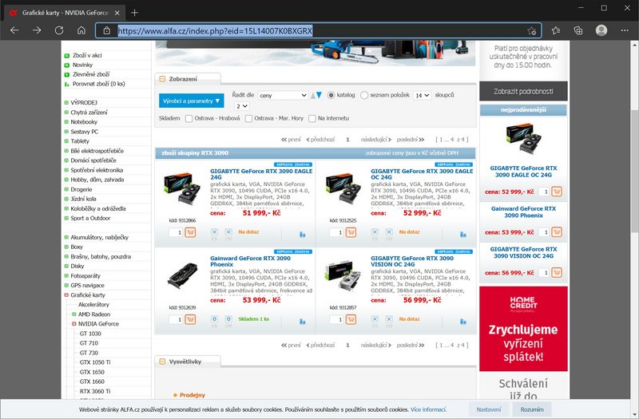Viewport: 639px width, 419px height.
Task: Open the Gainward RTX 3090 Phoenix product thumbnail
Action: coord(182,275)
